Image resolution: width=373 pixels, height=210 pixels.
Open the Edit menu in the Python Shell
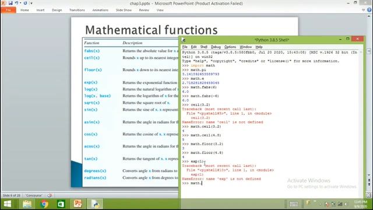(193, 47)
